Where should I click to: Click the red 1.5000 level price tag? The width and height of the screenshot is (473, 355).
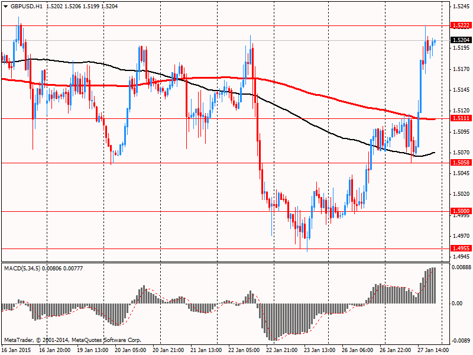point(461,211)
